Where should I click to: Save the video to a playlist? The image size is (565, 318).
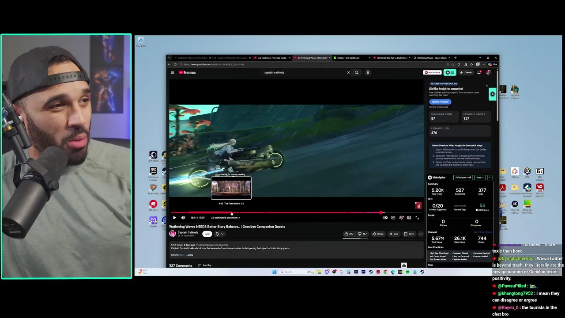tap(409, 234)
